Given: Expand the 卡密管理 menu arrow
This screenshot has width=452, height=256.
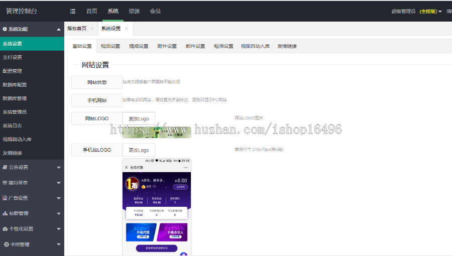Looking at the screenshot, I should click(59, 244).
